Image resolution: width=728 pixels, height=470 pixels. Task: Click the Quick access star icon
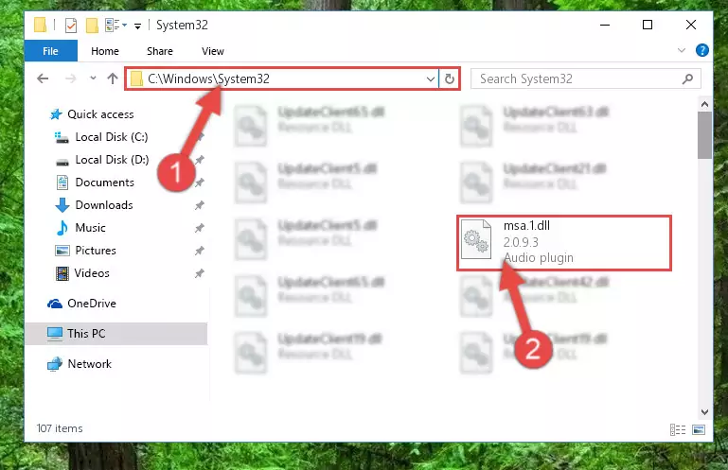(56, 114)
